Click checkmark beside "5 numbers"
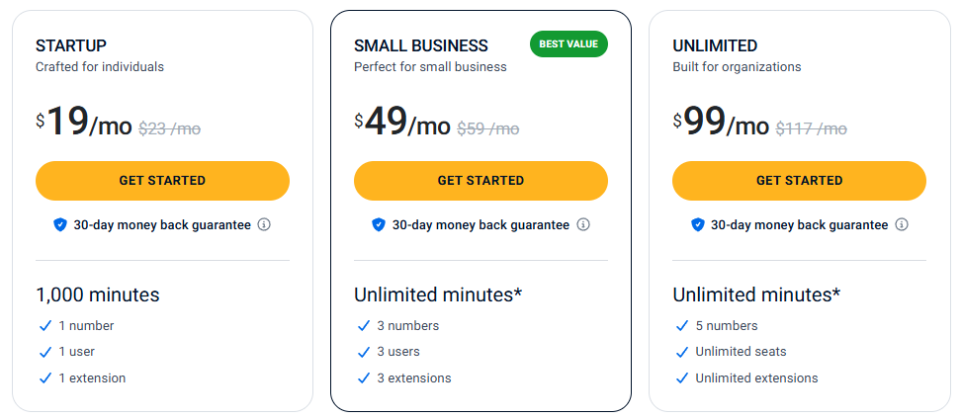Screen dimensions: 961x419 pyautogui.click(x=682, y=325)
